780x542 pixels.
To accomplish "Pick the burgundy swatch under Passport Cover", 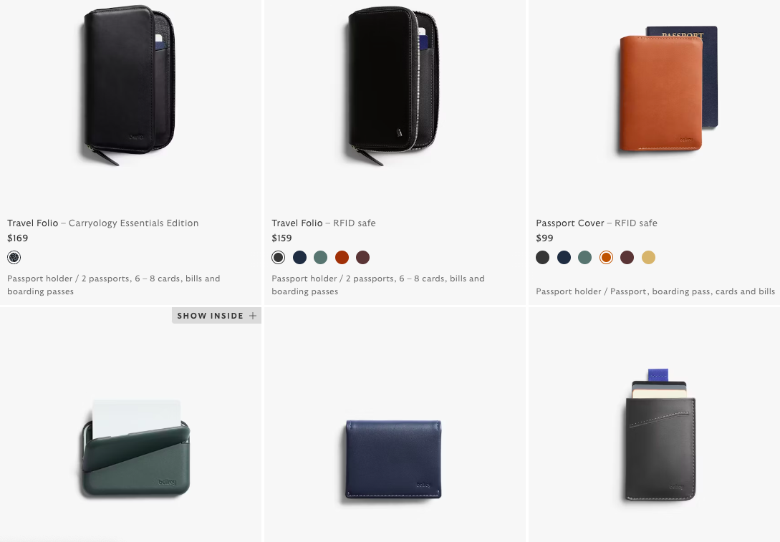I will pyautogui.click(x=627, y=258).
